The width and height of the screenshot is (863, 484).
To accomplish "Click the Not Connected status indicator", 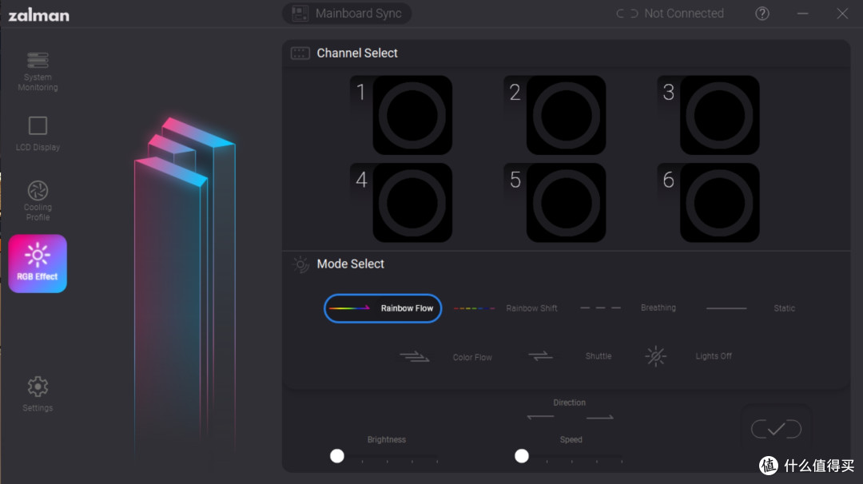I will point(670,14).
